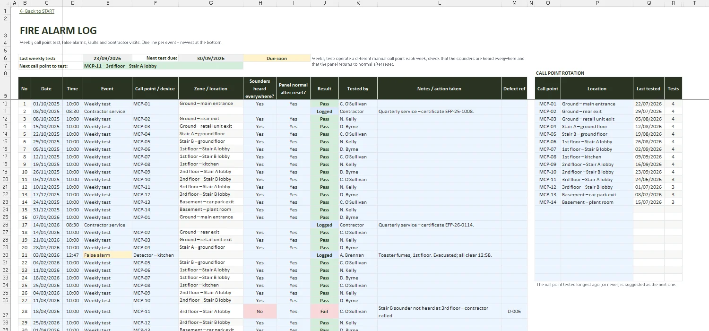Viewport: 709px width, 331px height.
Task: Select the Fail result cell in entry 28
Action: (324, 312)
